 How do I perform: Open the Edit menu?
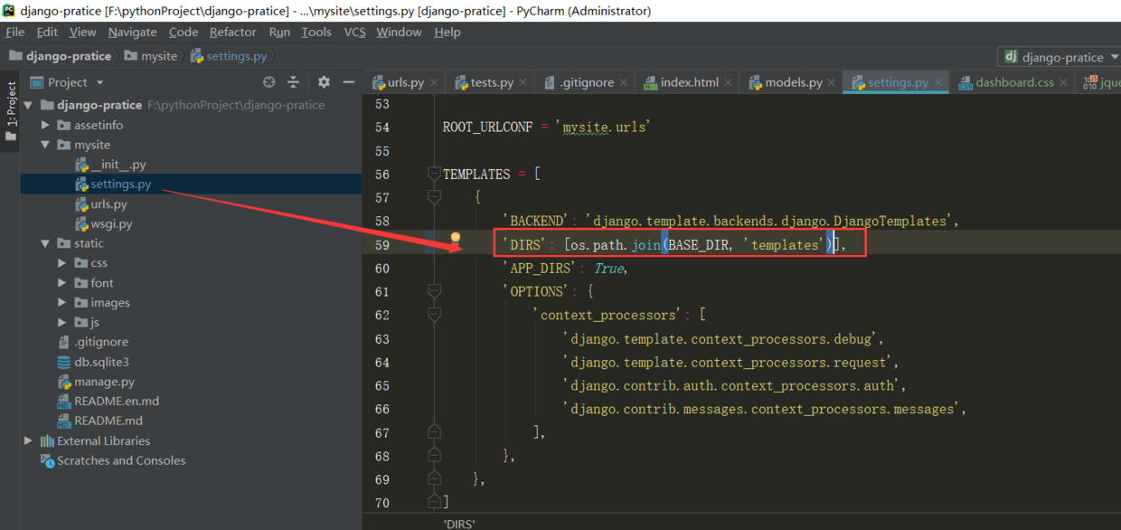pyautogui.click(x=47, y=32)
